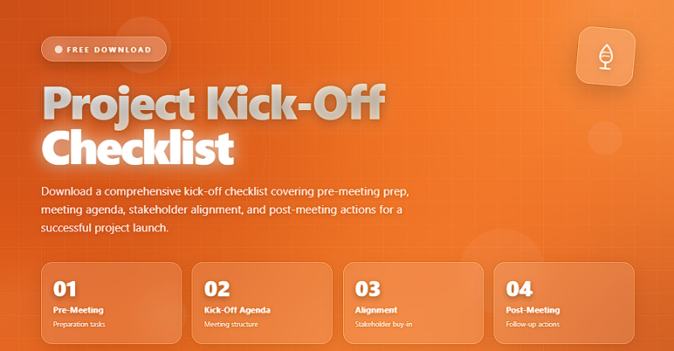Click the FREE DOWNLOAD pill badge
Screen dimensions: 674x351
[x=103, y=49]
